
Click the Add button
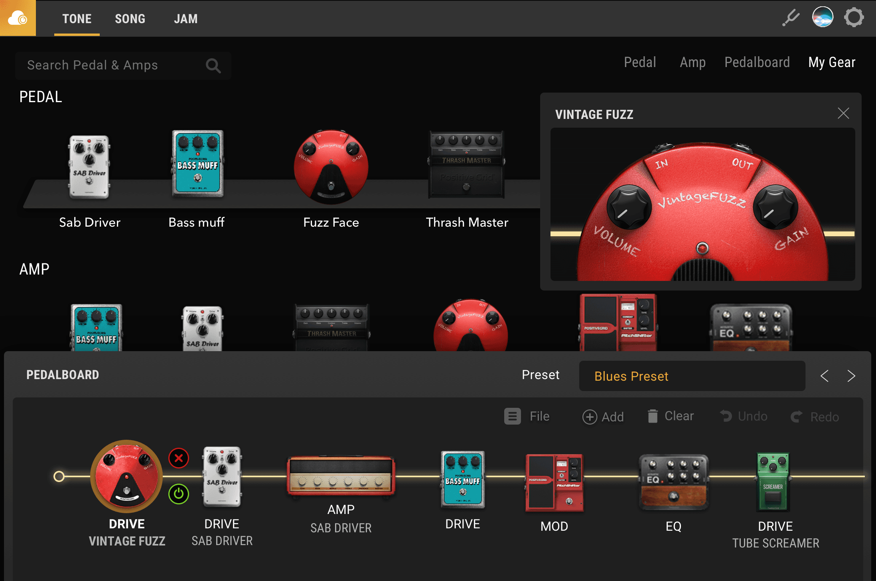pos(603,417)
